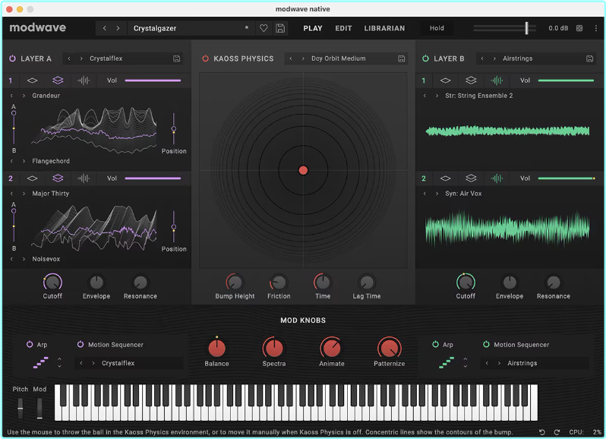Image resolution: width=606 pixels, height=439 pixels.
Task: Click the redo arrow in status bar
Action: pos(556,432)
